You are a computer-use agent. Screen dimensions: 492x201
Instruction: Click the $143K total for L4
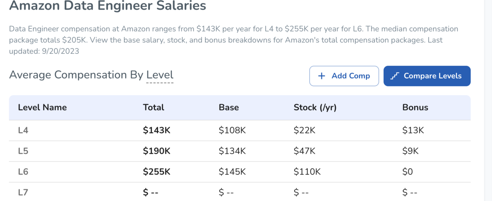click(x=156, y=130)
